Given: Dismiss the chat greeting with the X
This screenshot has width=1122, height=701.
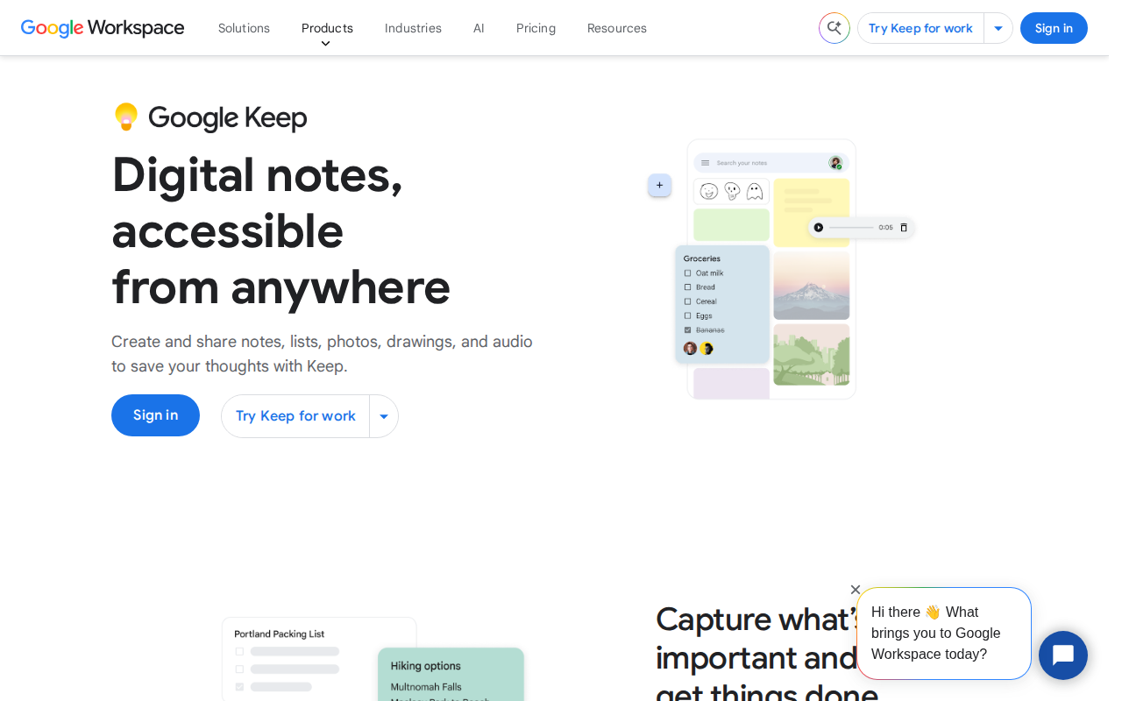Looking at the screenshot, I should click(x=856, y=590).
